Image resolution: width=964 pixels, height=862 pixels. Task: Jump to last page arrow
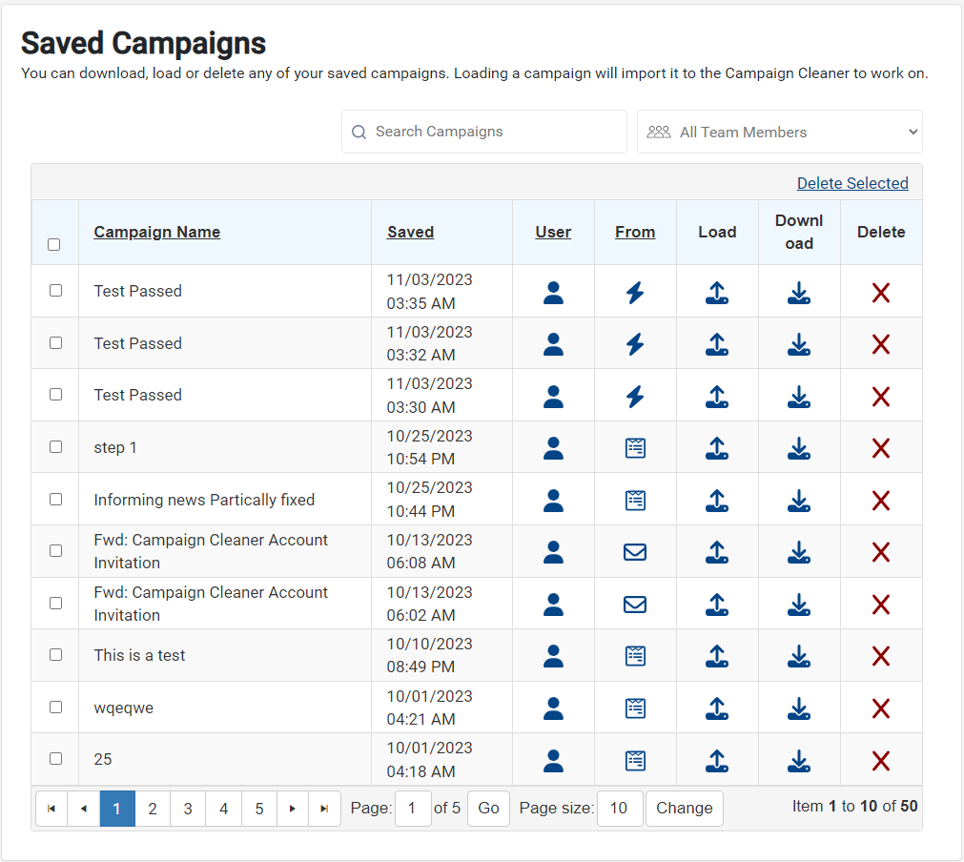(324, 809)
